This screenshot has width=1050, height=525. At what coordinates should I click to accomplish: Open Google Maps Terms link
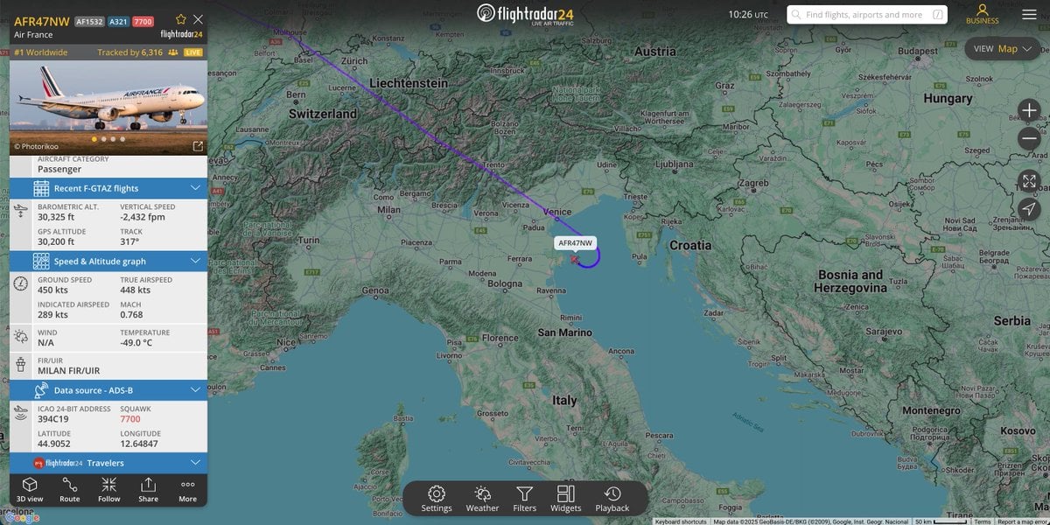click(x=983, y=521)
